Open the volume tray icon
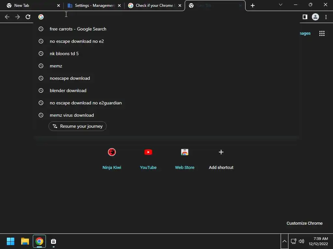This screenshot has height=249, width=333. 301,241
